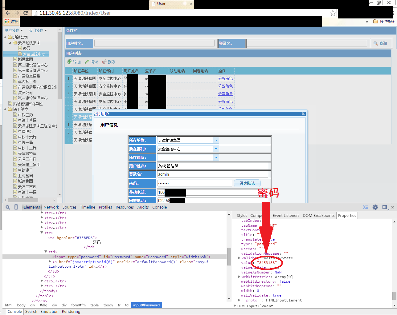Click the 编辑 edit user button
Image resolution: width=397 pixels, height=315 pixels.
[x=91, y=62]
